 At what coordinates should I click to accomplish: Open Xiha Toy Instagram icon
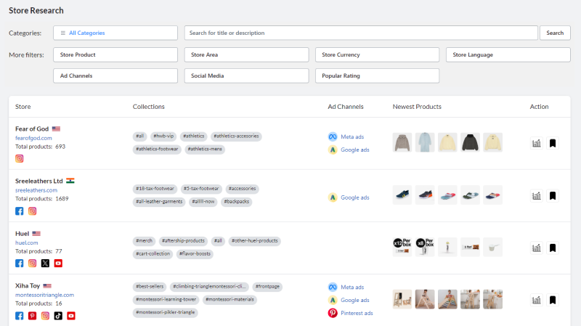(45, 316)
